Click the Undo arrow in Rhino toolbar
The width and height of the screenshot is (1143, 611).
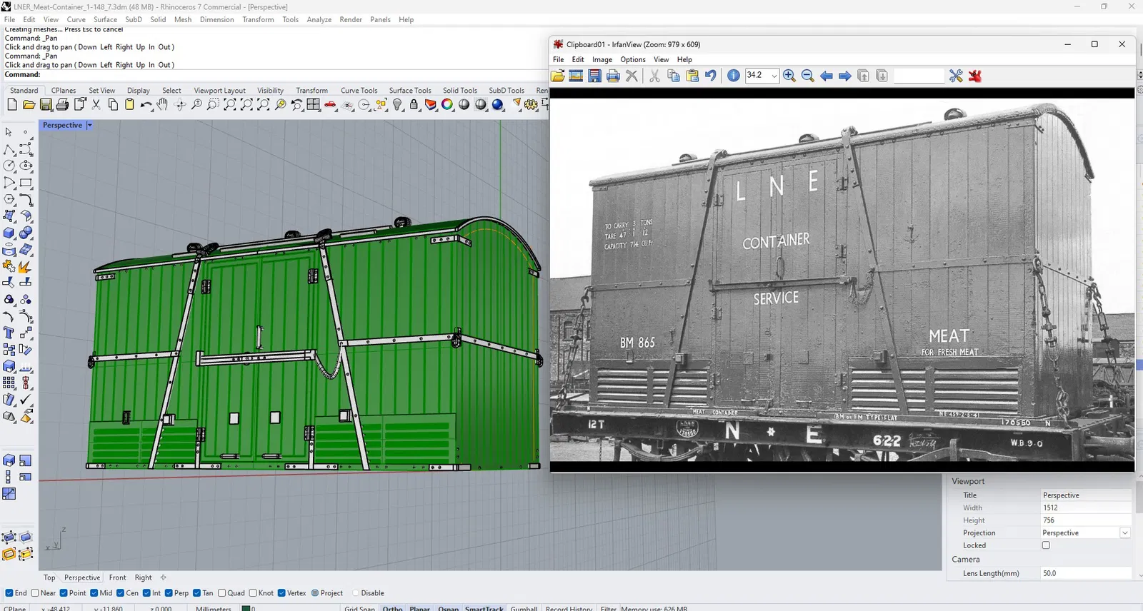tap(146, 105)
